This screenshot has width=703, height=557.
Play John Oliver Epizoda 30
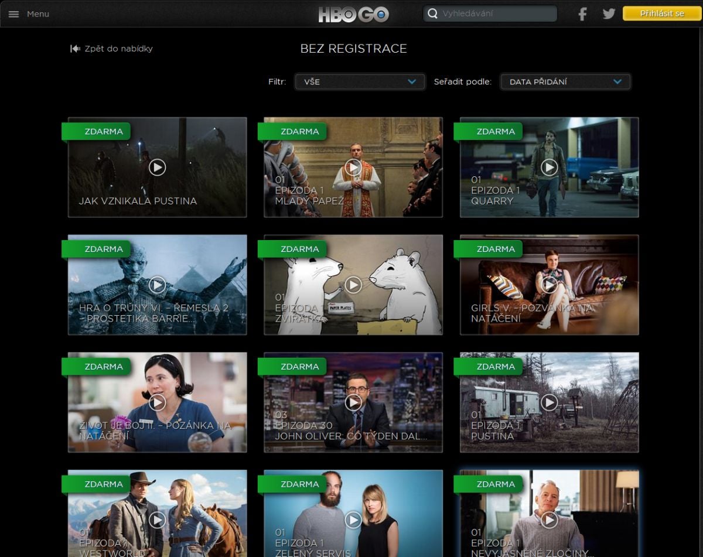(x=353, y=402)
